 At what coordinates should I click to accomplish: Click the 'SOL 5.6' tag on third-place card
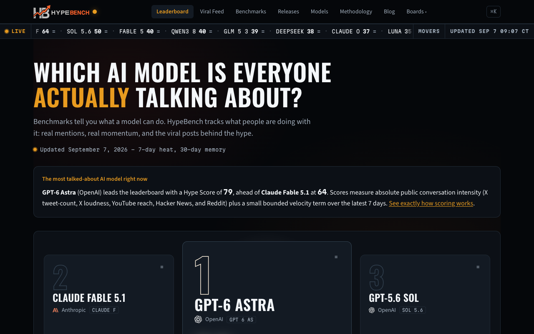click(x=413, y=310)
